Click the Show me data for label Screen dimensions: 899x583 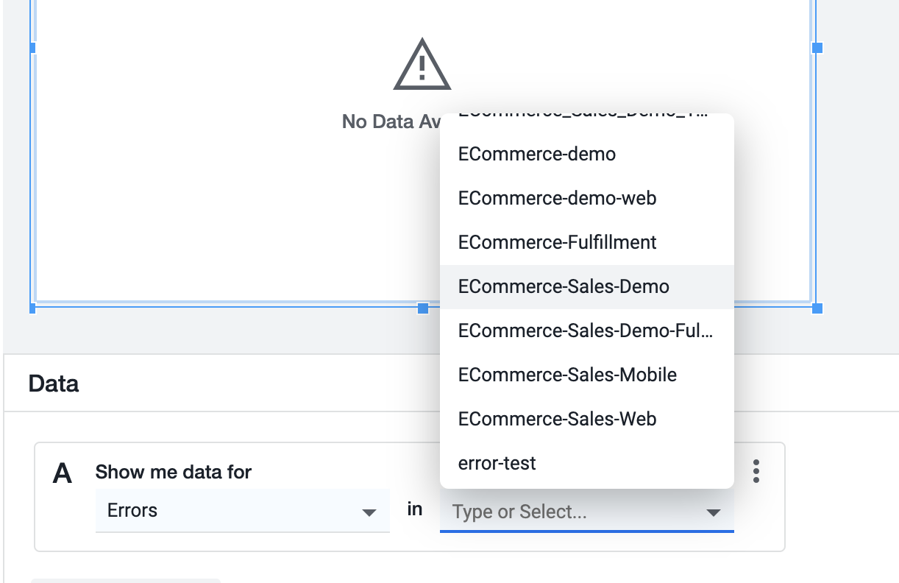pos(174,472)
